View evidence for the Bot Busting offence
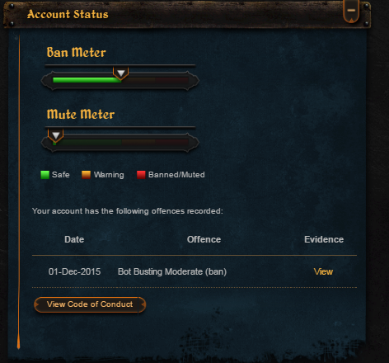Viewport: 389px width, 363px height. pyautogui.click(x=323, y=271)
